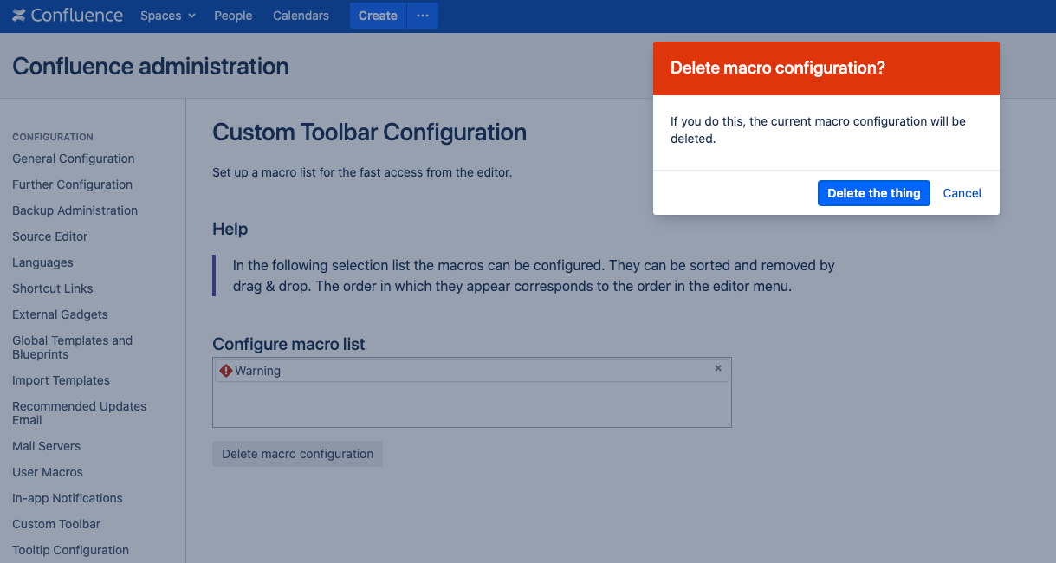The image size is (1056, 563).
Task: Confirm with Delete the thing button
Action: 874,193
